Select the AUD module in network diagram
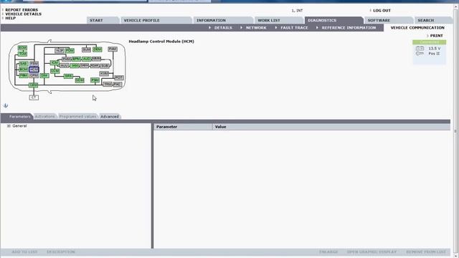Image resolution: width=459 pixels, height=258 pixels. 86,59
